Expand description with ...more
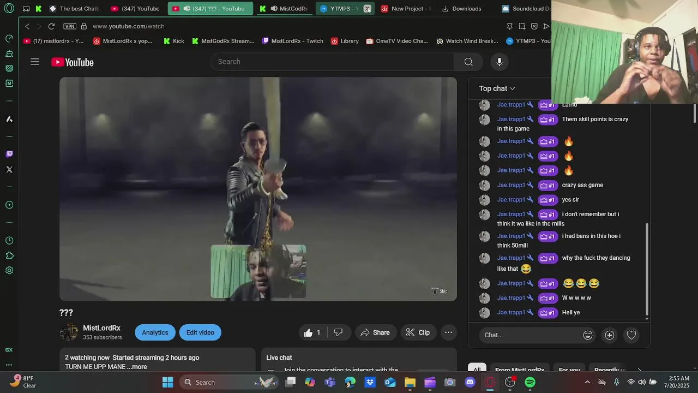The height and width of the screenshot is (393, 698). (137, 367)
